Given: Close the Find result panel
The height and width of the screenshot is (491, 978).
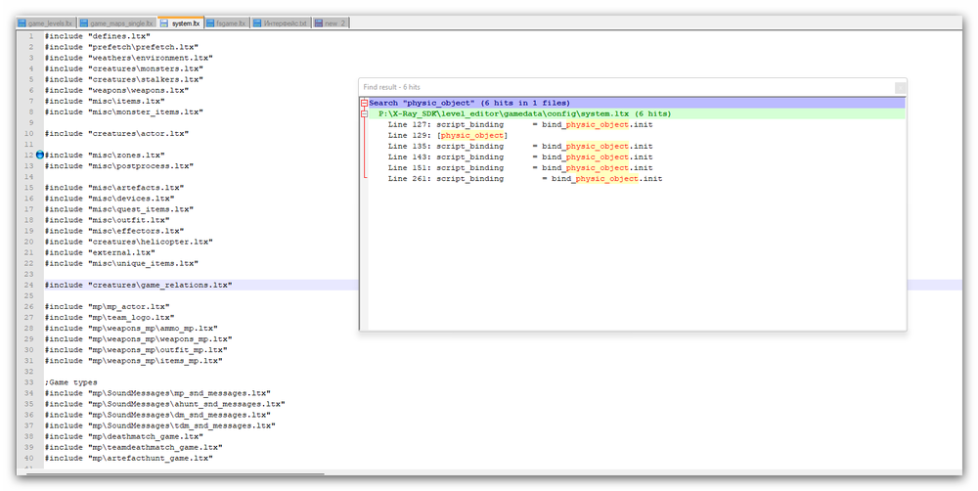Looking at the screenshot, I should 900,87.
